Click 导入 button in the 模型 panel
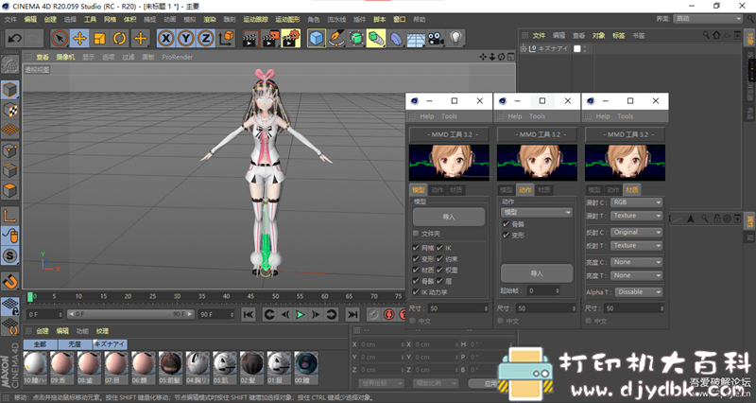The height and width of the screenshot is (403, 756). click(448, 217)
